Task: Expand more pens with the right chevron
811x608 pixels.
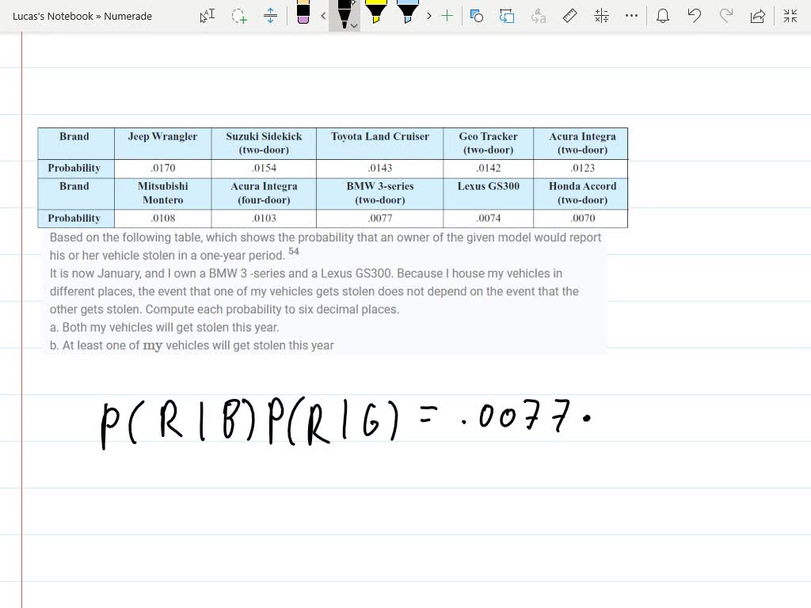Action: coord(428,16)
